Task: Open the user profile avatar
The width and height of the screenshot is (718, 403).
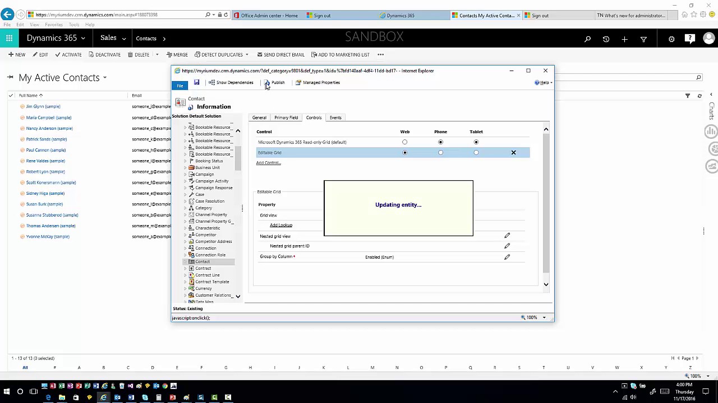Action: tap(708, 39)
